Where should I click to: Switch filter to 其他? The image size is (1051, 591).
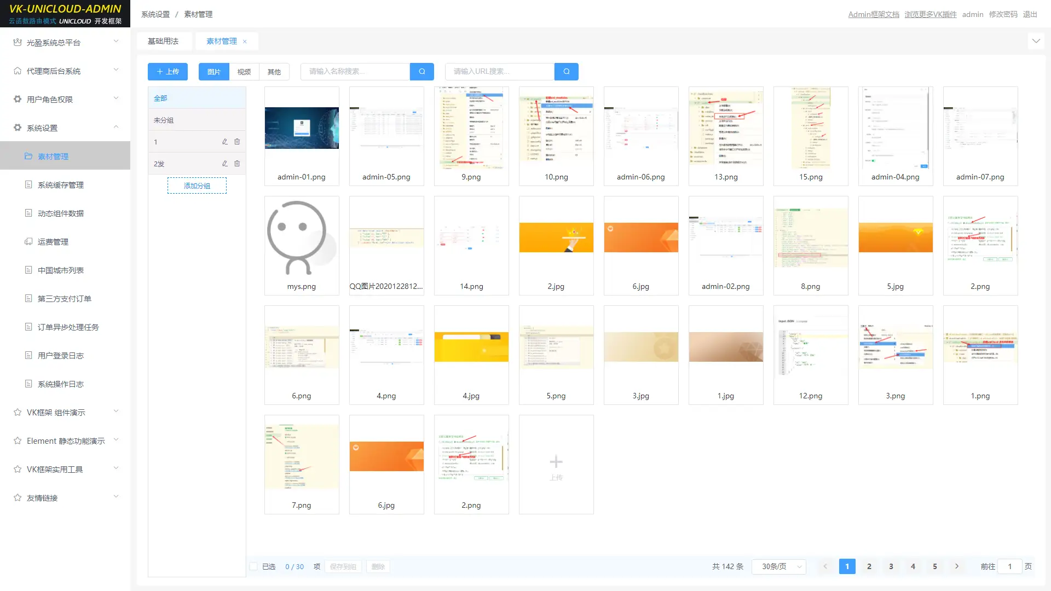[274, 72]
